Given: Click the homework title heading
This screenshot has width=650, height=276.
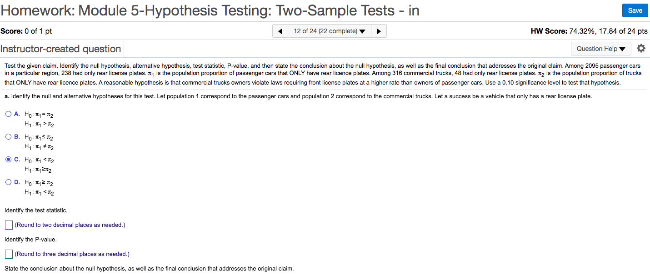Looking at the screenshot, I should [210, 10].
